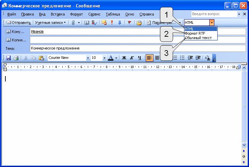The width and height of the screenshot is (249, 167).
Task: Select HTML in the format list
Action: tap(201, 29)
